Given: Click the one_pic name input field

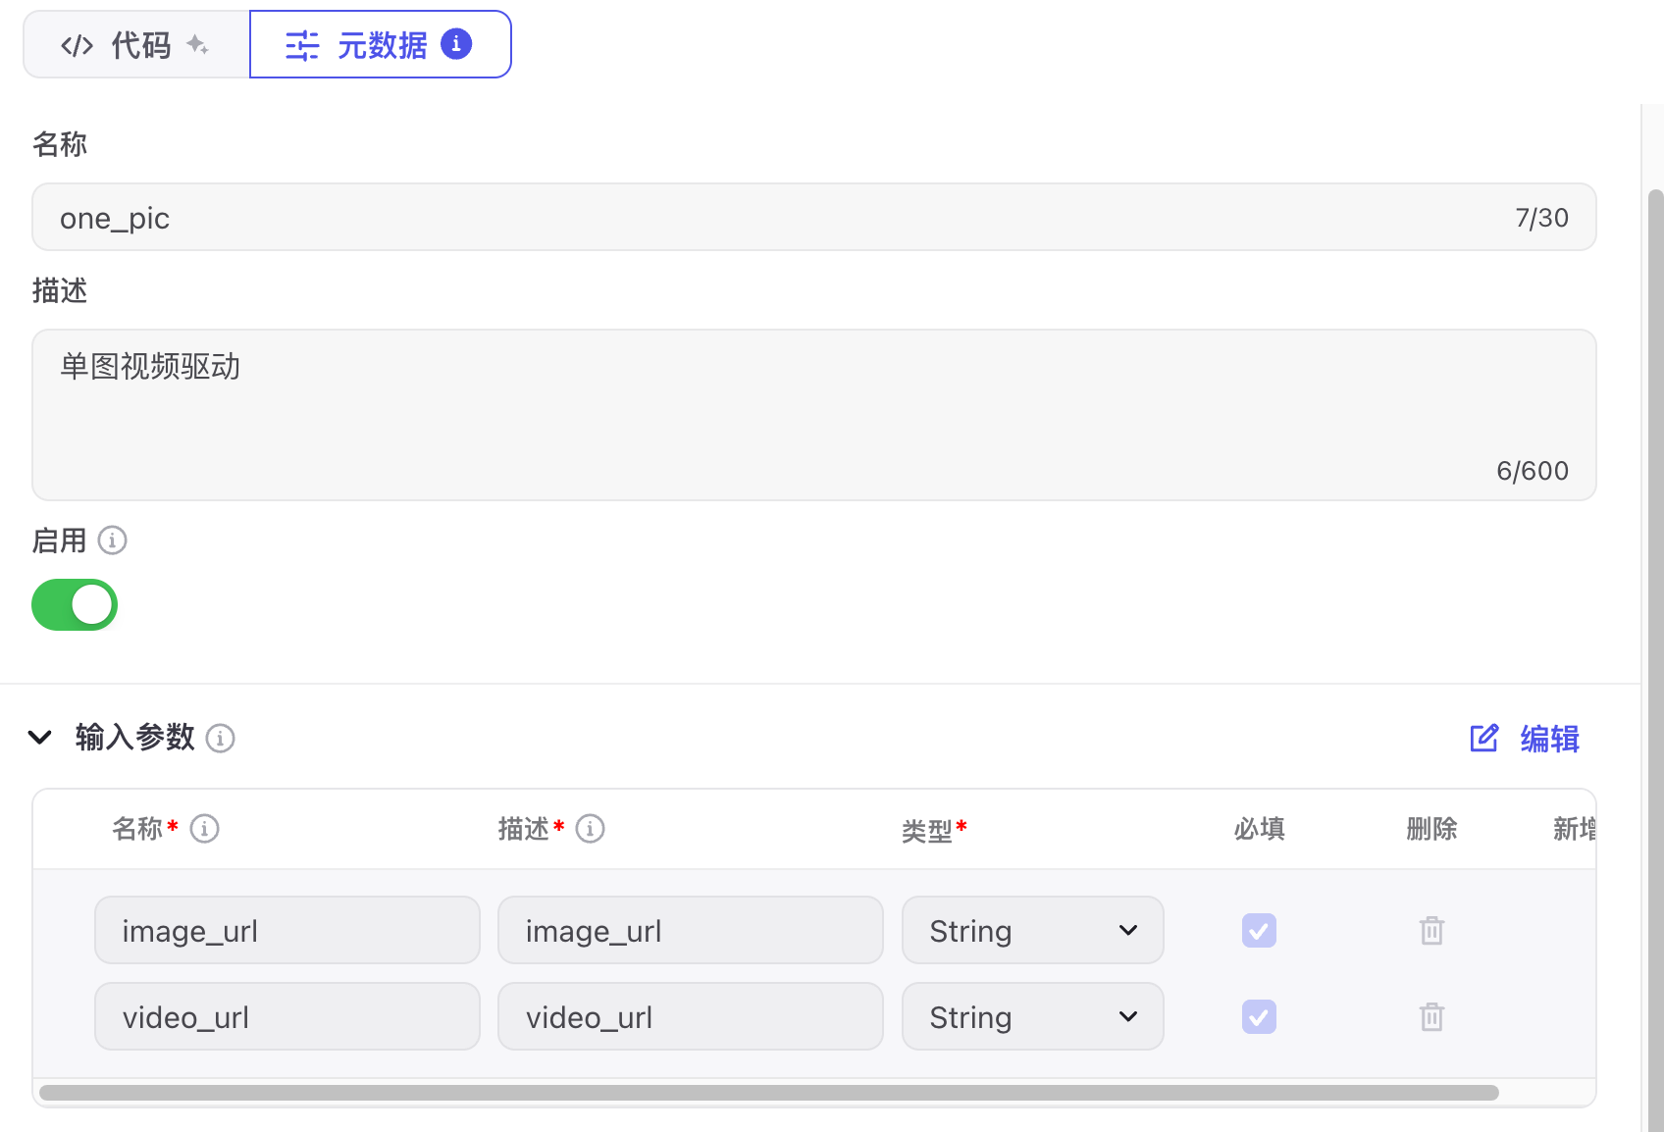Looking at the screenshot, I should coord(785,217).
